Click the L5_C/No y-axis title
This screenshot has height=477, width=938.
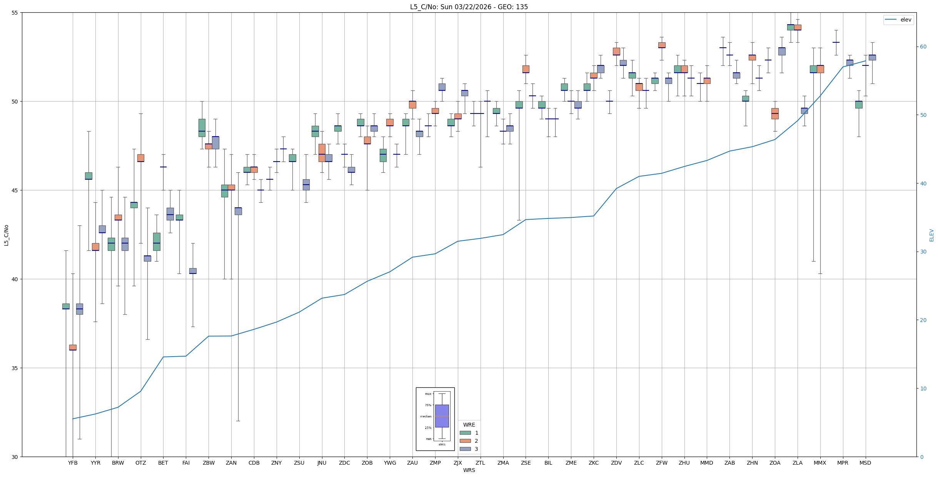click(x=6, y=235)
